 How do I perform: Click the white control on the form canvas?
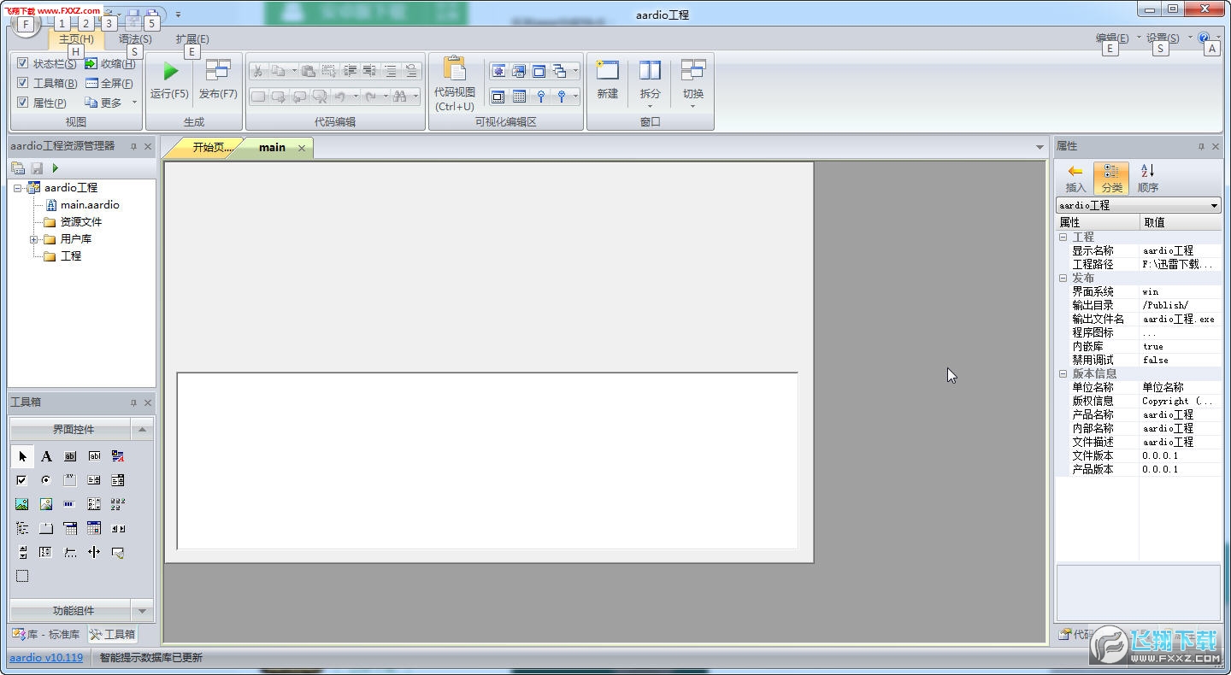pos(487,461)
